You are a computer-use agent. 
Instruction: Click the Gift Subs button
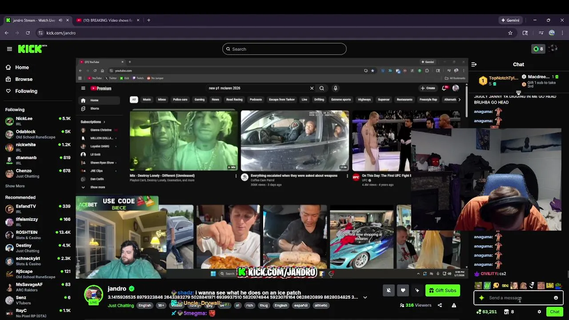(443, 291)
